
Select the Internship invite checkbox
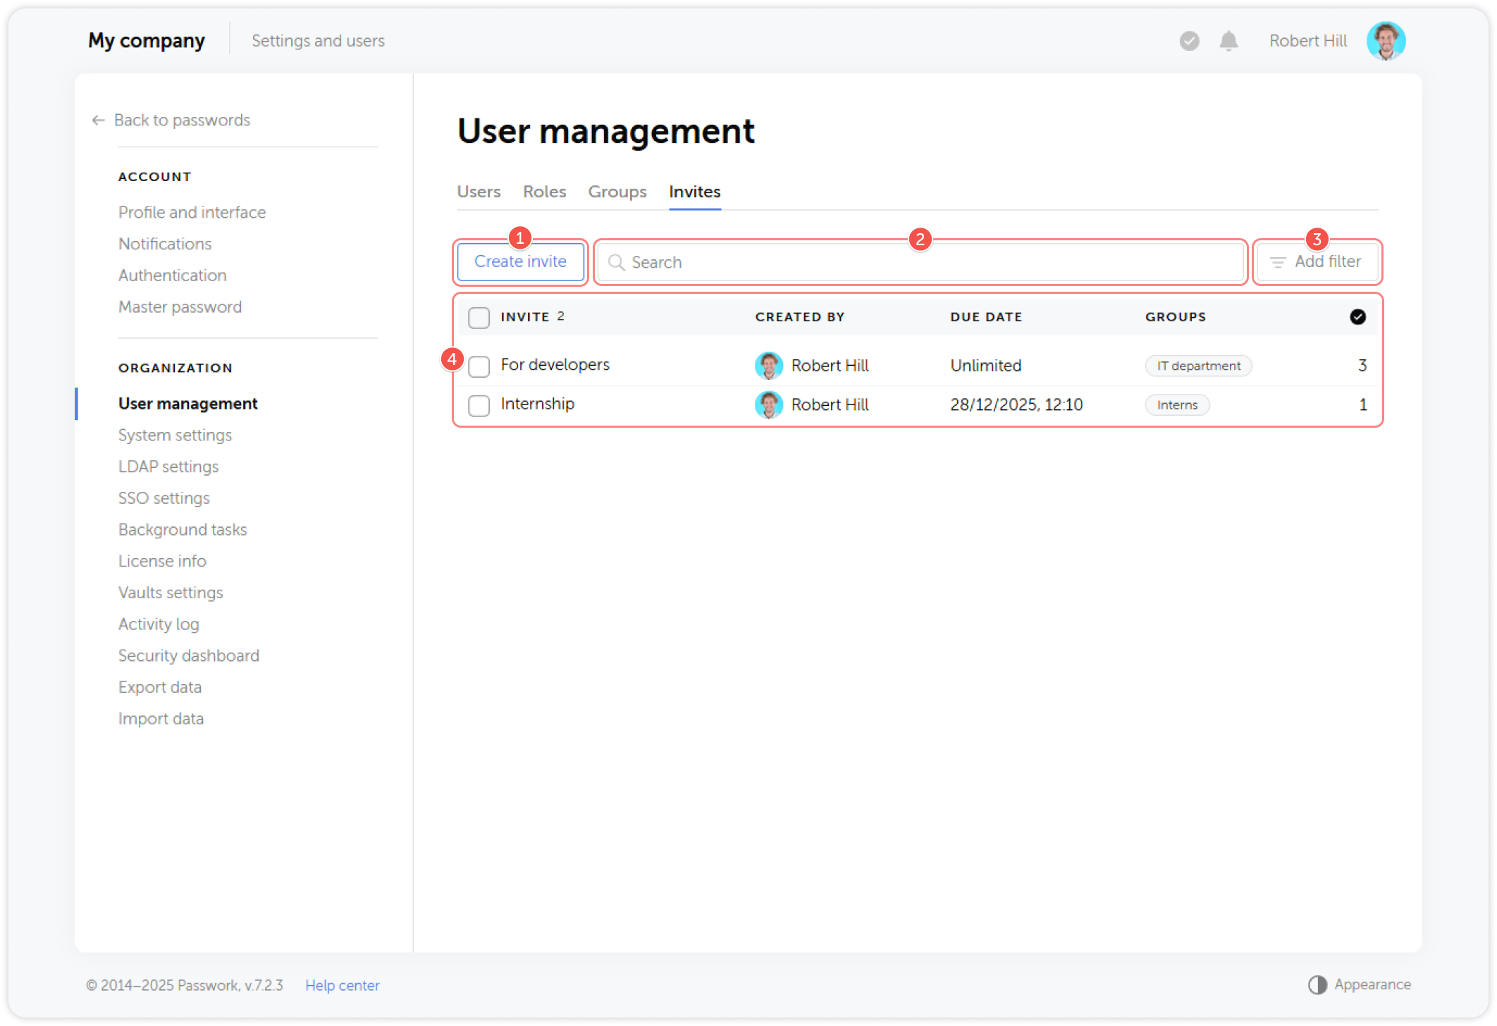pyautogui.click(x=479, y=405)
